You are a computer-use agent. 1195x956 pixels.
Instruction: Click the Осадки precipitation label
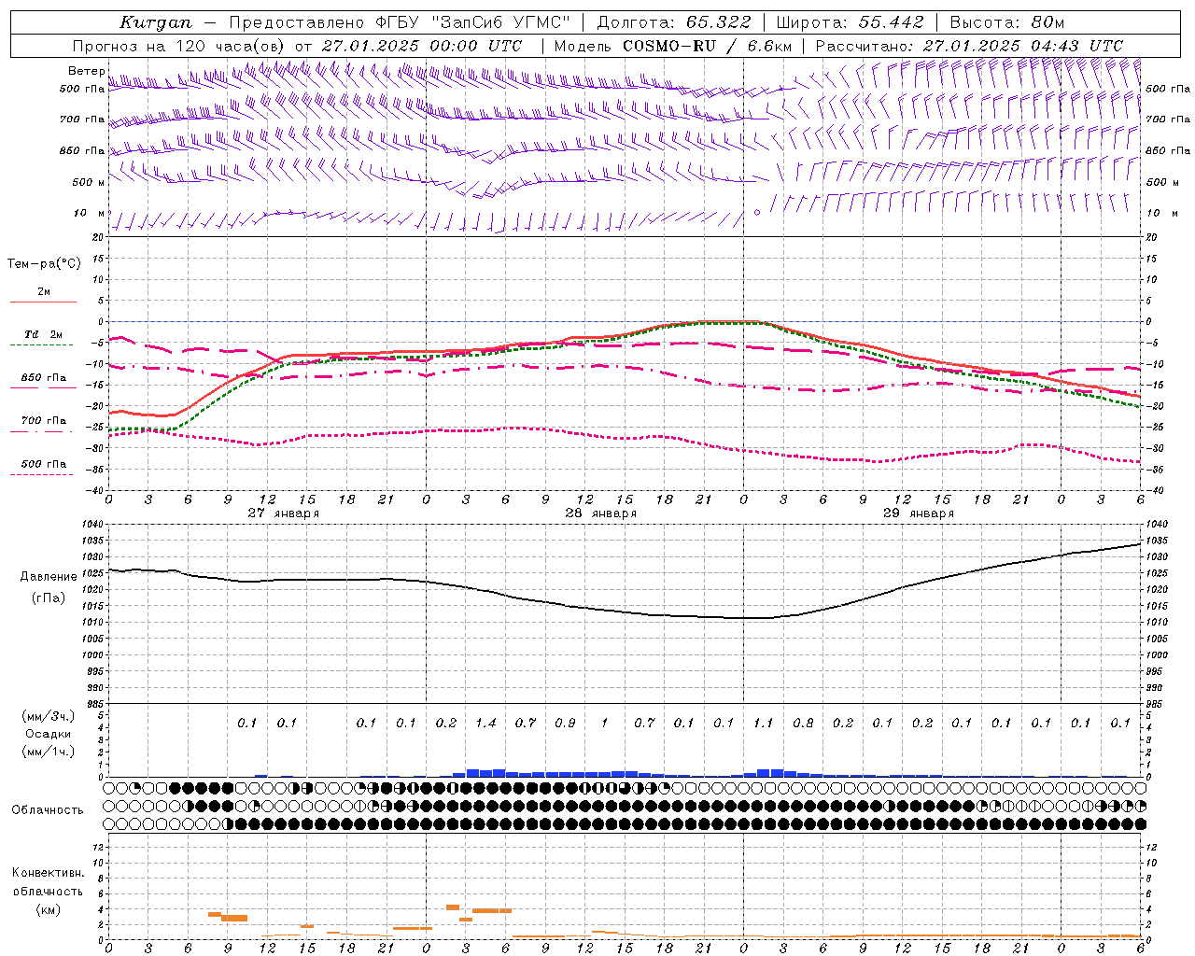pos(49,734)
